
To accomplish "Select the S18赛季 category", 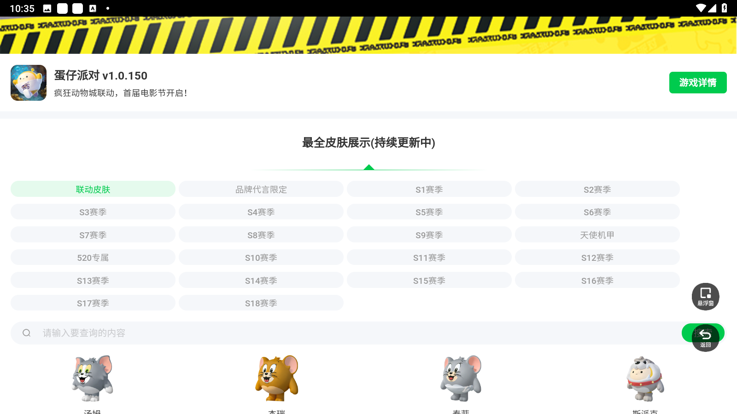I will click(261, 303).
